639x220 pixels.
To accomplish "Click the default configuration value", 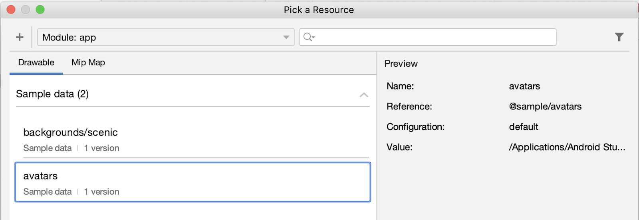I will pyautogui.click(x=524, y=127).
